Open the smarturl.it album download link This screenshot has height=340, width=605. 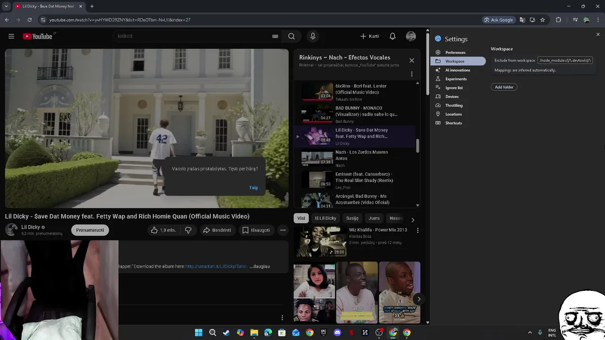pos(216,266)
